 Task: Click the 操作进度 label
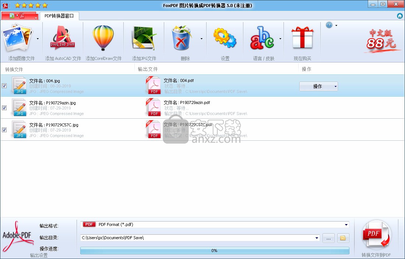(x=49, y=249)
